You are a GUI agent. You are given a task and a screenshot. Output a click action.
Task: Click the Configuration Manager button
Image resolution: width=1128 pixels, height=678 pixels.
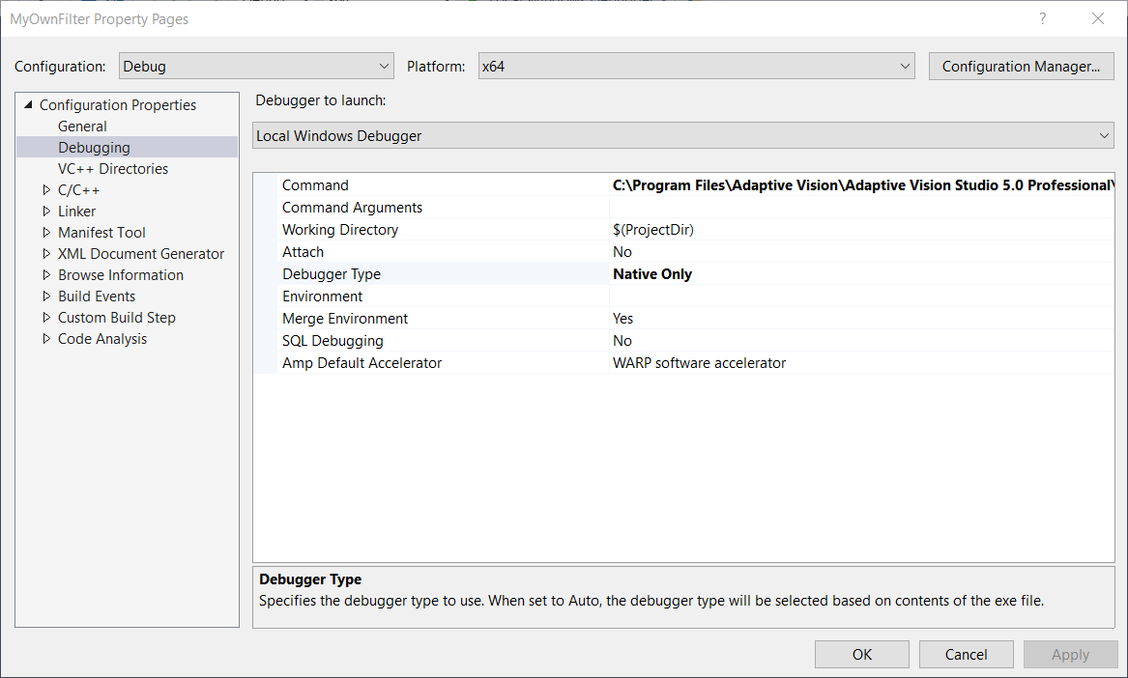click(x=1021, y=67)
